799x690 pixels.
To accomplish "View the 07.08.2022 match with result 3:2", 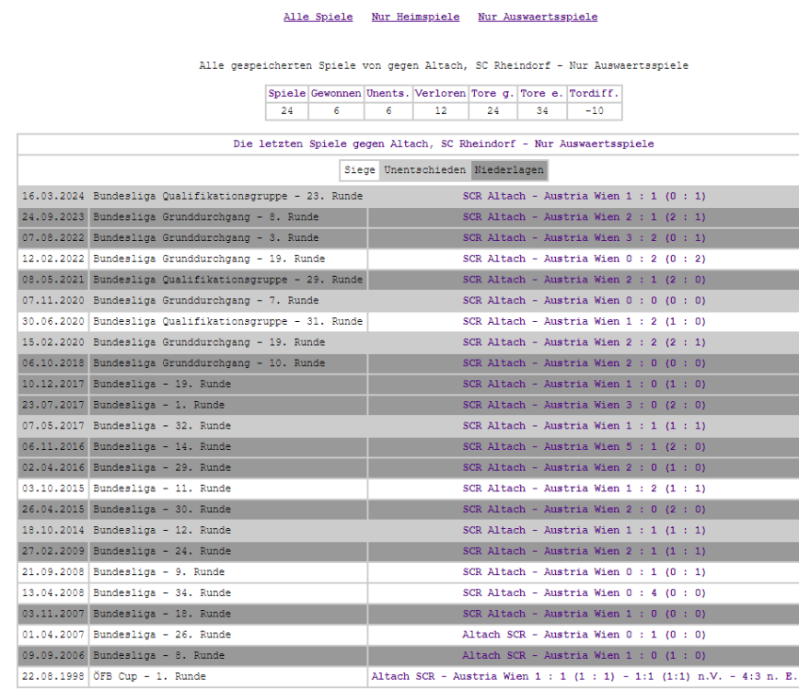I will click(584, 237).
